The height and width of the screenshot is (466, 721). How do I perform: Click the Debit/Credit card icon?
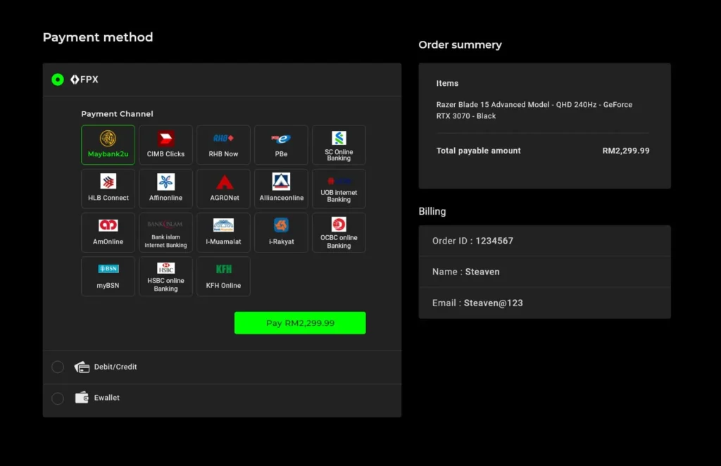point(82,367)
